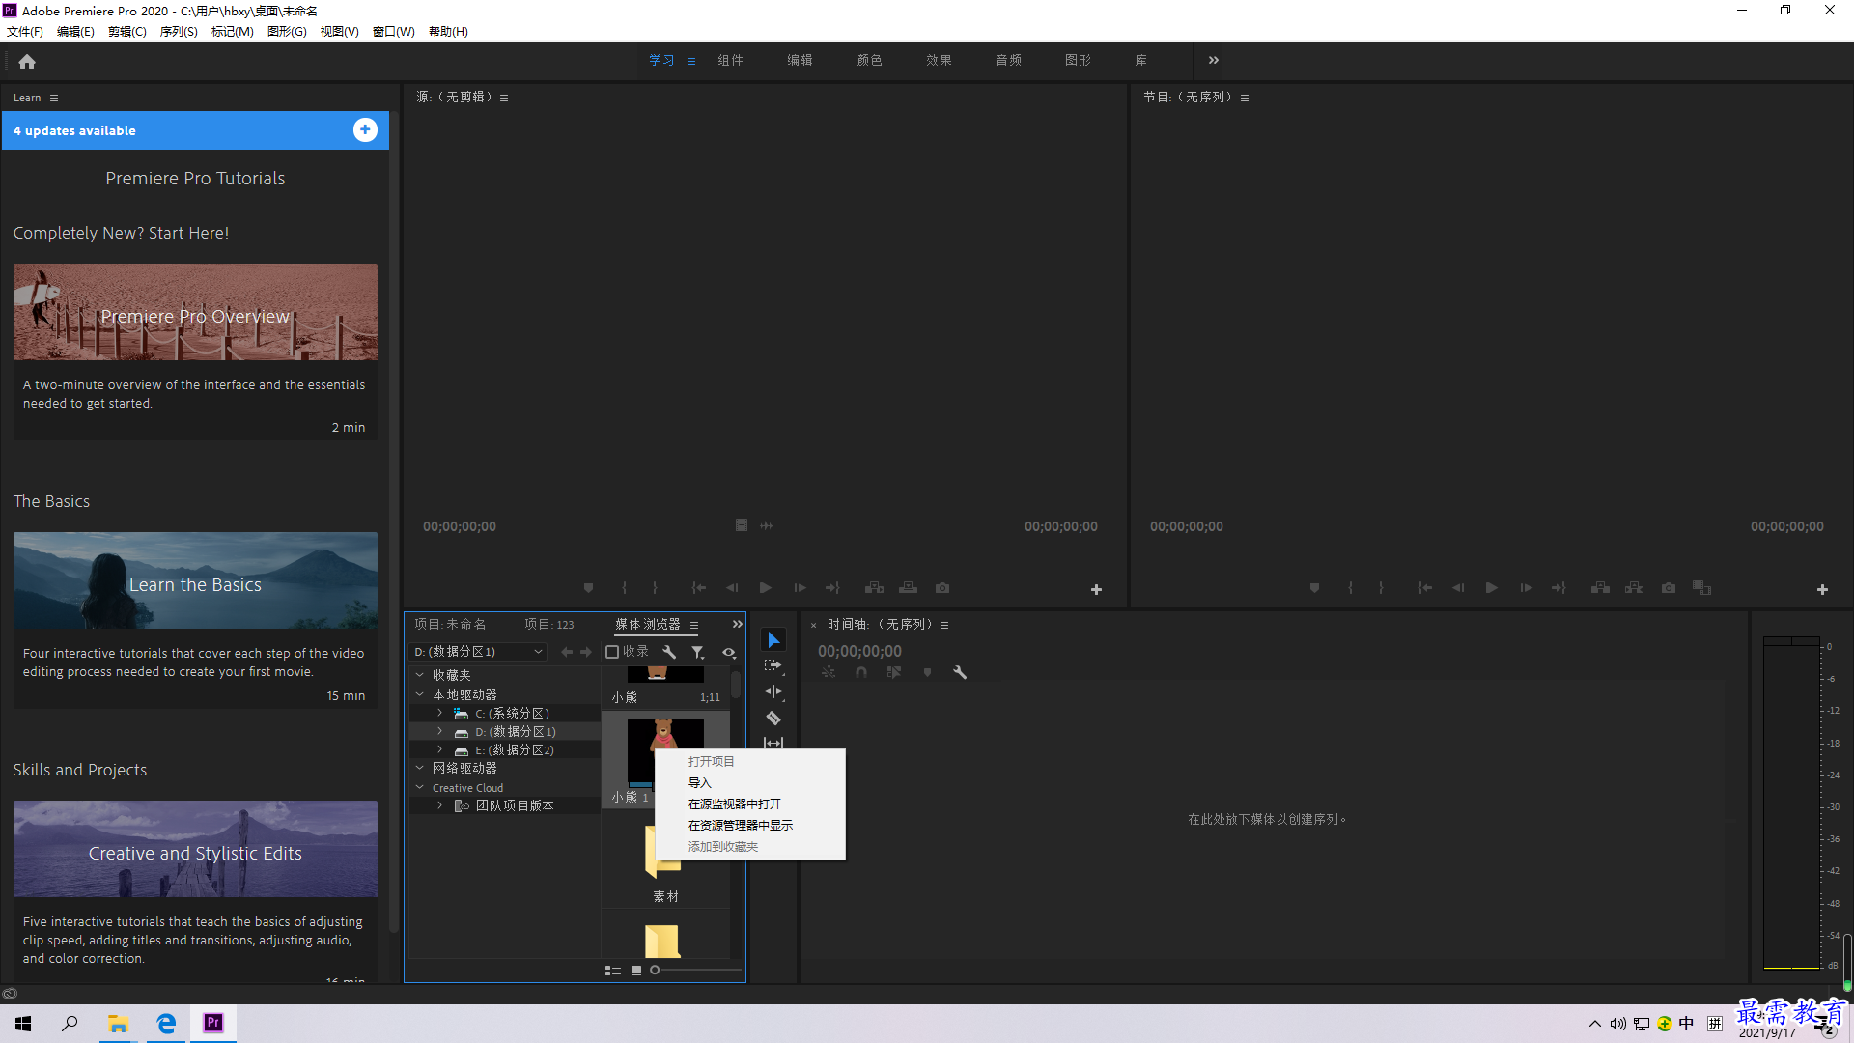Open Learn the Basics tutorial
1854x1043 pixels.
coord(195,580)
